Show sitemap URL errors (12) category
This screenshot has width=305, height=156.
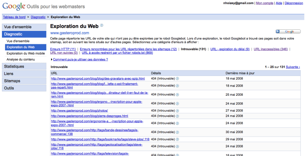pyautogui.click(x=128, y=49)
